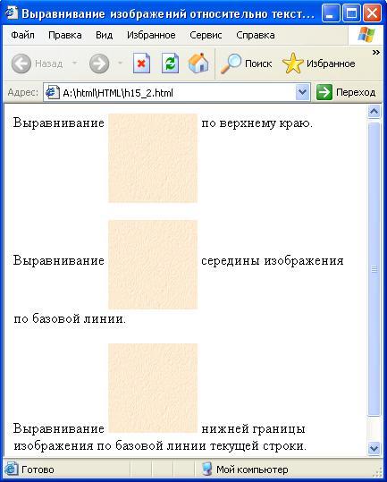Go to Home page house icon
The width and height of the screenshot is (387, 482).
tap(198, 63)
